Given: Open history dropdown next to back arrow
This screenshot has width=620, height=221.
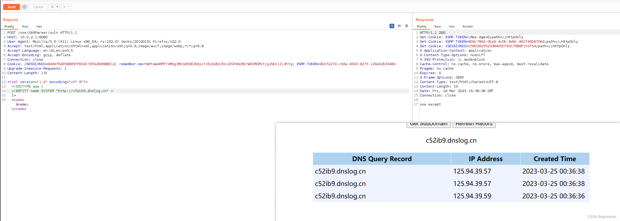Looking at the screenshot, I should 57,7.
